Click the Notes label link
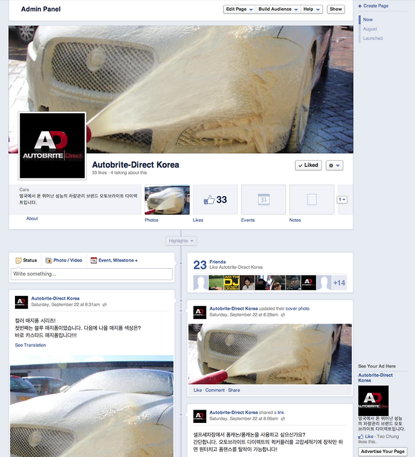This screenshot has width=415, height=457. pos(295,220)
